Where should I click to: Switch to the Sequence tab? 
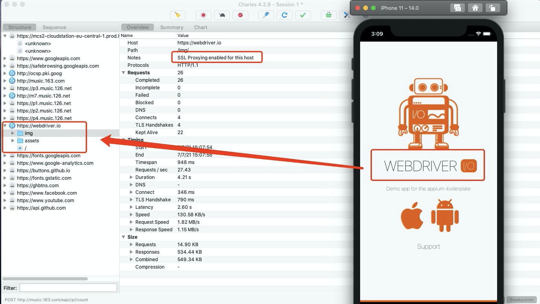[x=54, y=27]
